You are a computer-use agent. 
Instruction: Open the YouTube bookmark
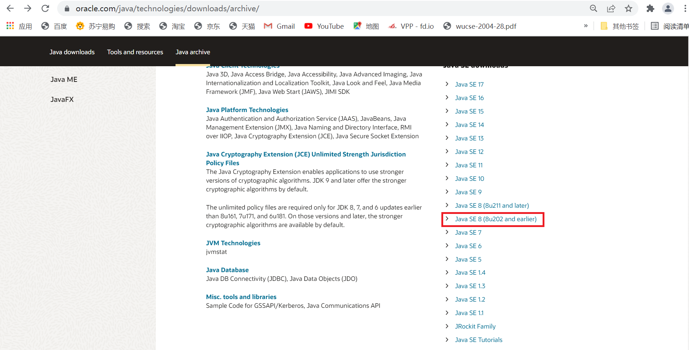(324, 26)
